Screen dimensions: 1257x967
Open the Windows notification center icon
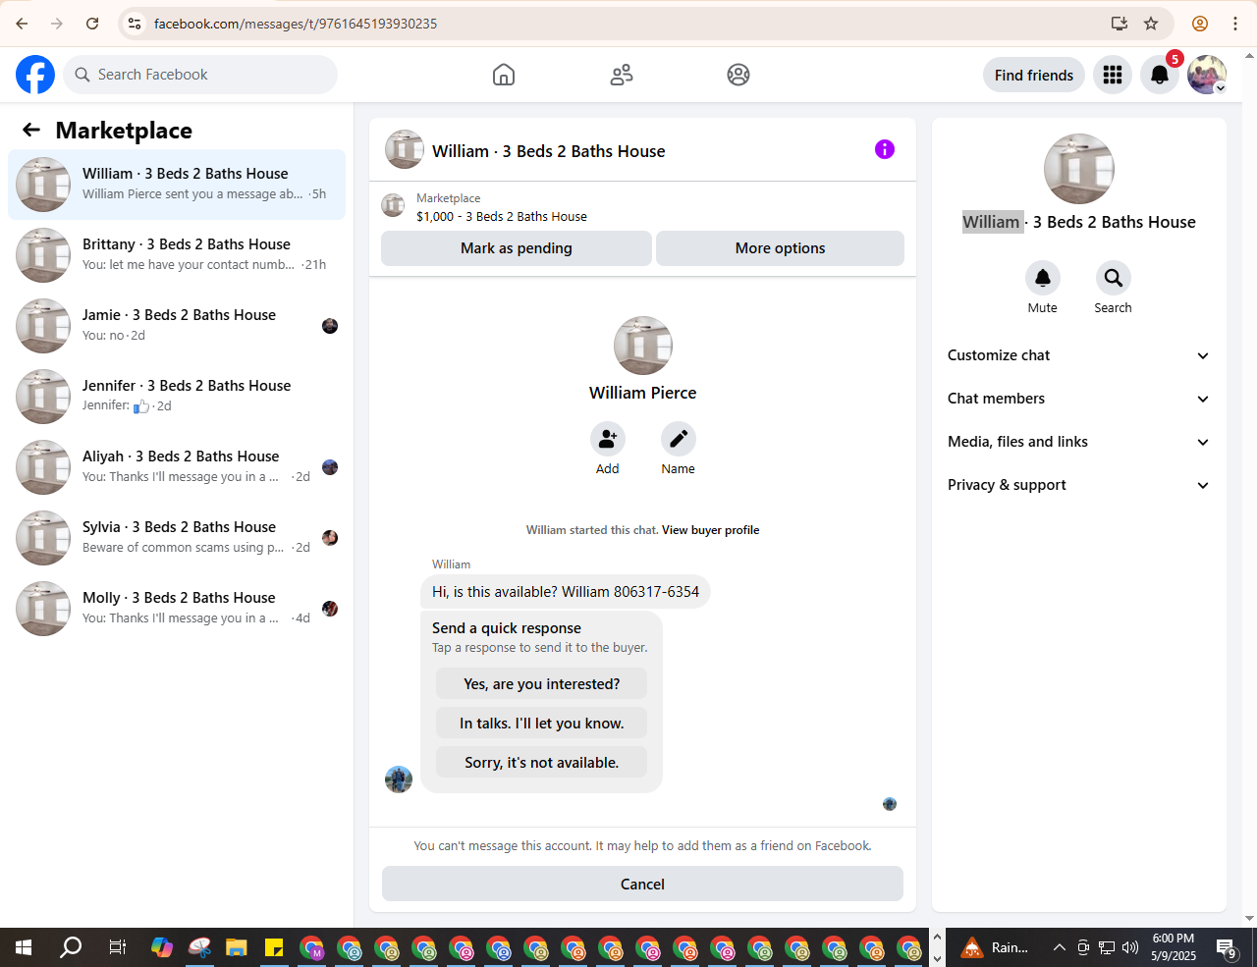pyautogui.click(x=1227, y=947)
